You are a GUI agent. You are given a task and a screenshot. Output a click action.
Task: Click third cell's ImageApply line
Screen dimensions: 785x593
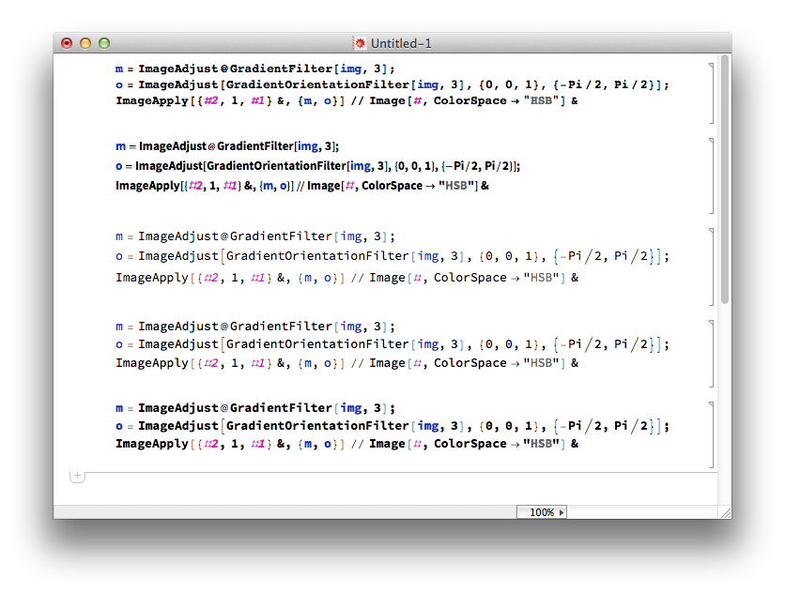[346, 278]
